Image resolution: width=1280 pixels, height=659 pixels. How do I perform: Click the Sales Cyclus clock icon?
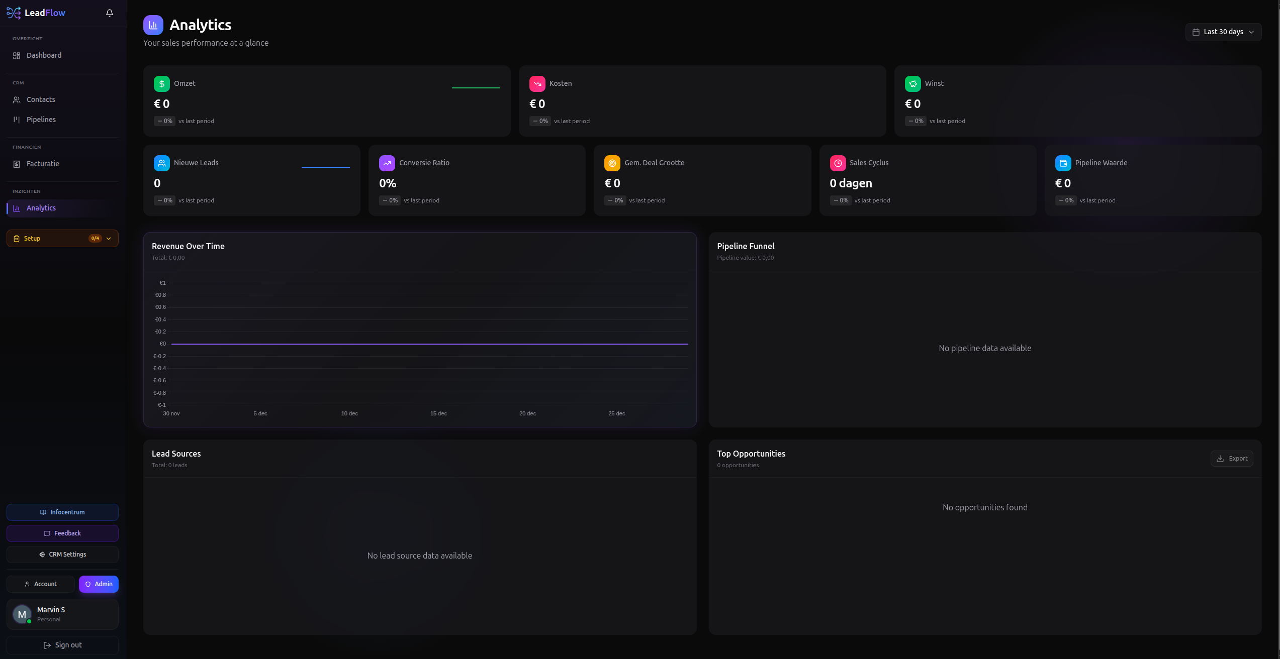point(838,163)
